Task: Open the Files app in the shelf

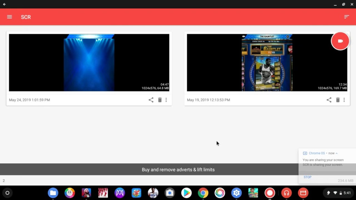Action: (53, 193)
